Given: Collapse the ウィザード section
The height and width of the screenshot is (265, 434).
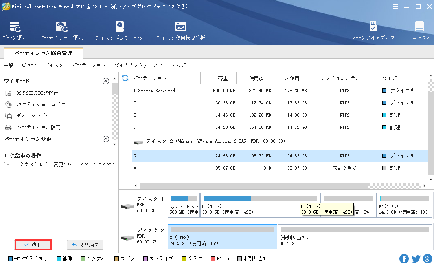Looking at the screenshot, I should 106,81.
